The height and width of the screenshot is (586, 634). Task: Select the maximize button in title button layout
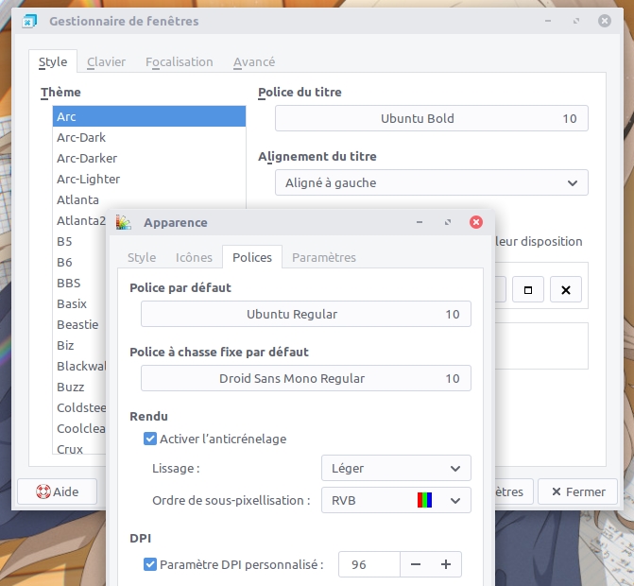tap(528, 289)
